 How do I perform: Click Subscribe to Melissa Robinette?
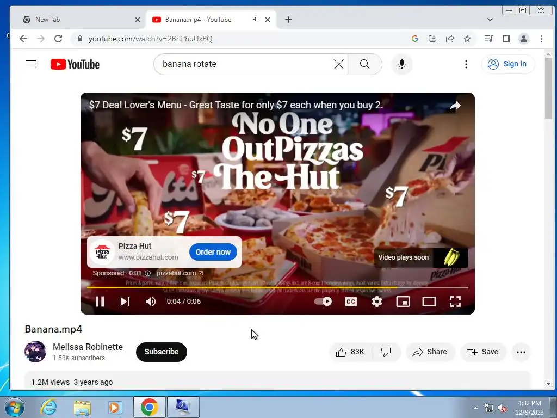click(x=161, y=352)
